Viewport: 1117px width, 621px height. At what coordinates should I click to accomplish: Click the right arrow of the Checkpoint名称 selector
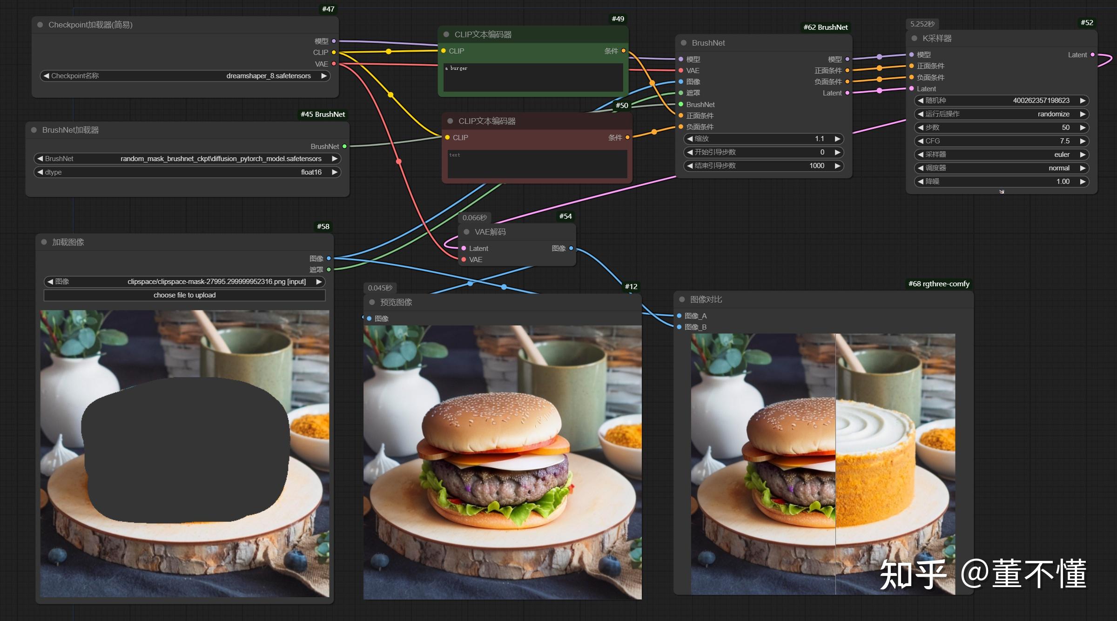(x=324, y=76)
